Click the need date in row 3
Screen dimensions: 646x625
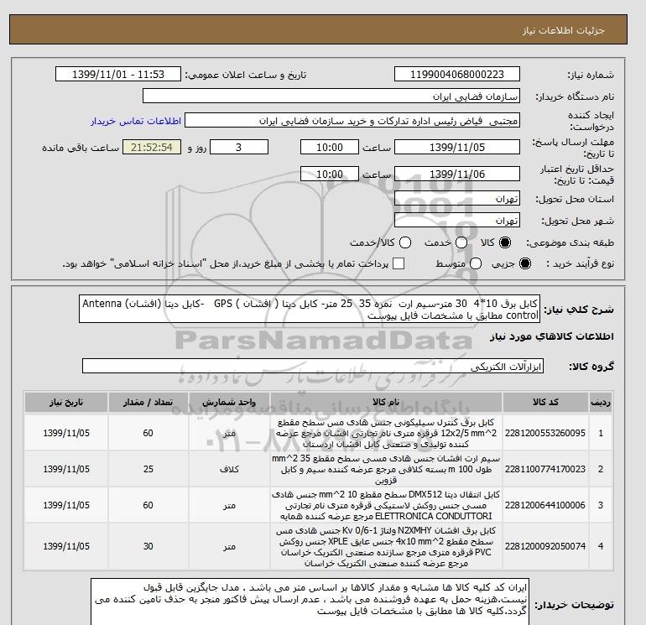[66, 505]
